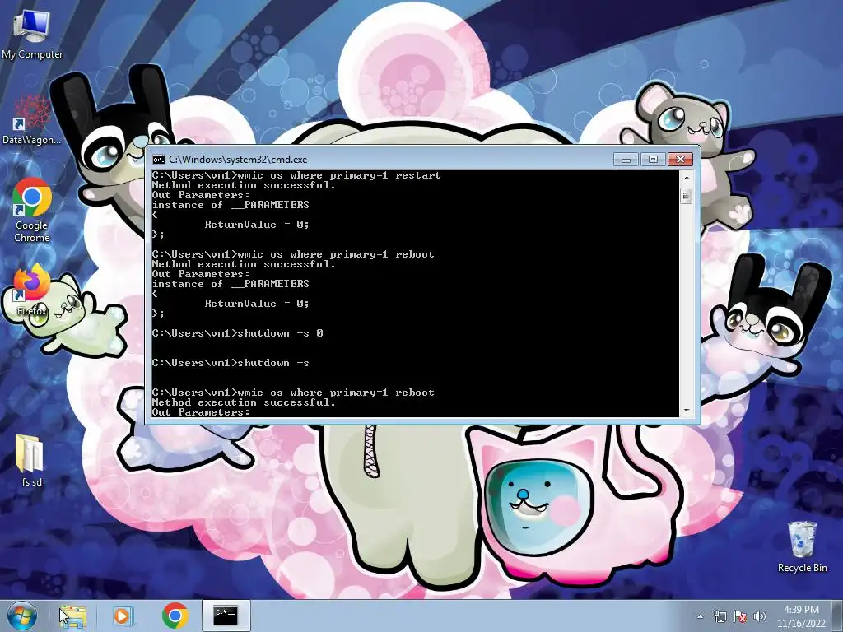Image resolution: width=843 pixels, height=632 pixels.
Task: Click the "shutdown -s" command line without the 0
Action: click(231, 363)
